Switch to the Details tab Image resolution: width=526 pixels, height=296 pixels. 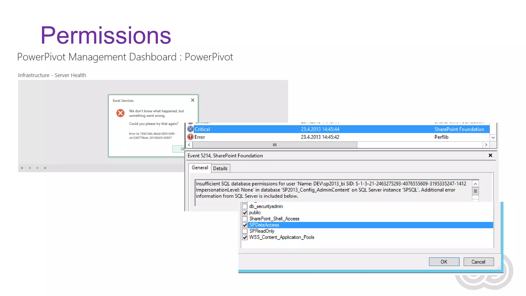tap(220, 169)
